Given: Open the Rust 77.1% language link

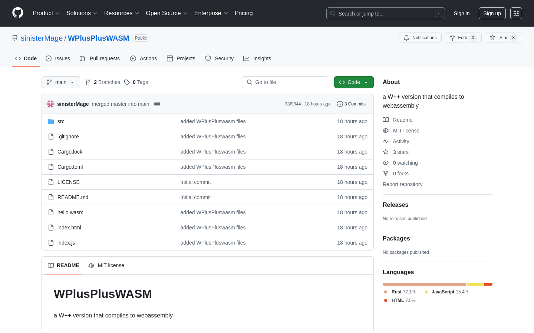Looking at the screenshot, I should (400, 292).
